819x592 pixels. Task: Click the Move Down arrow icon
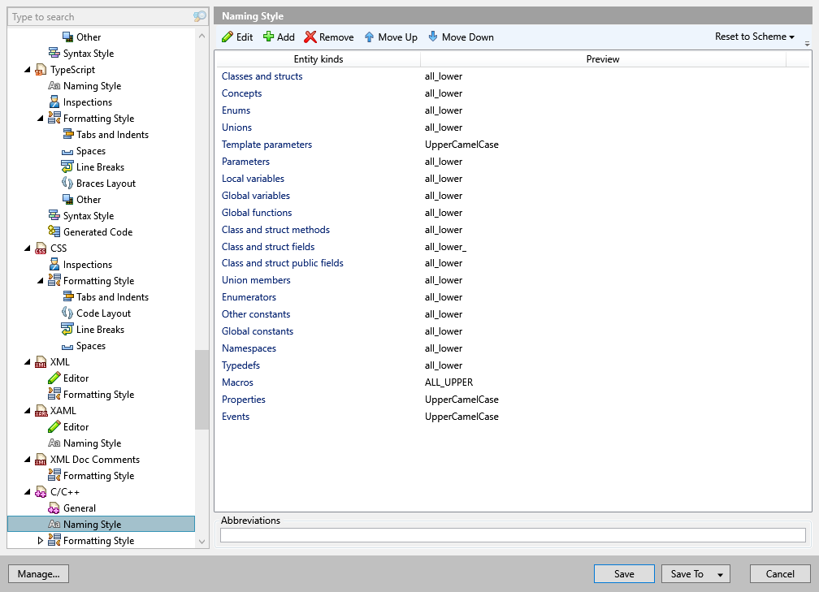tap(432, 37)
